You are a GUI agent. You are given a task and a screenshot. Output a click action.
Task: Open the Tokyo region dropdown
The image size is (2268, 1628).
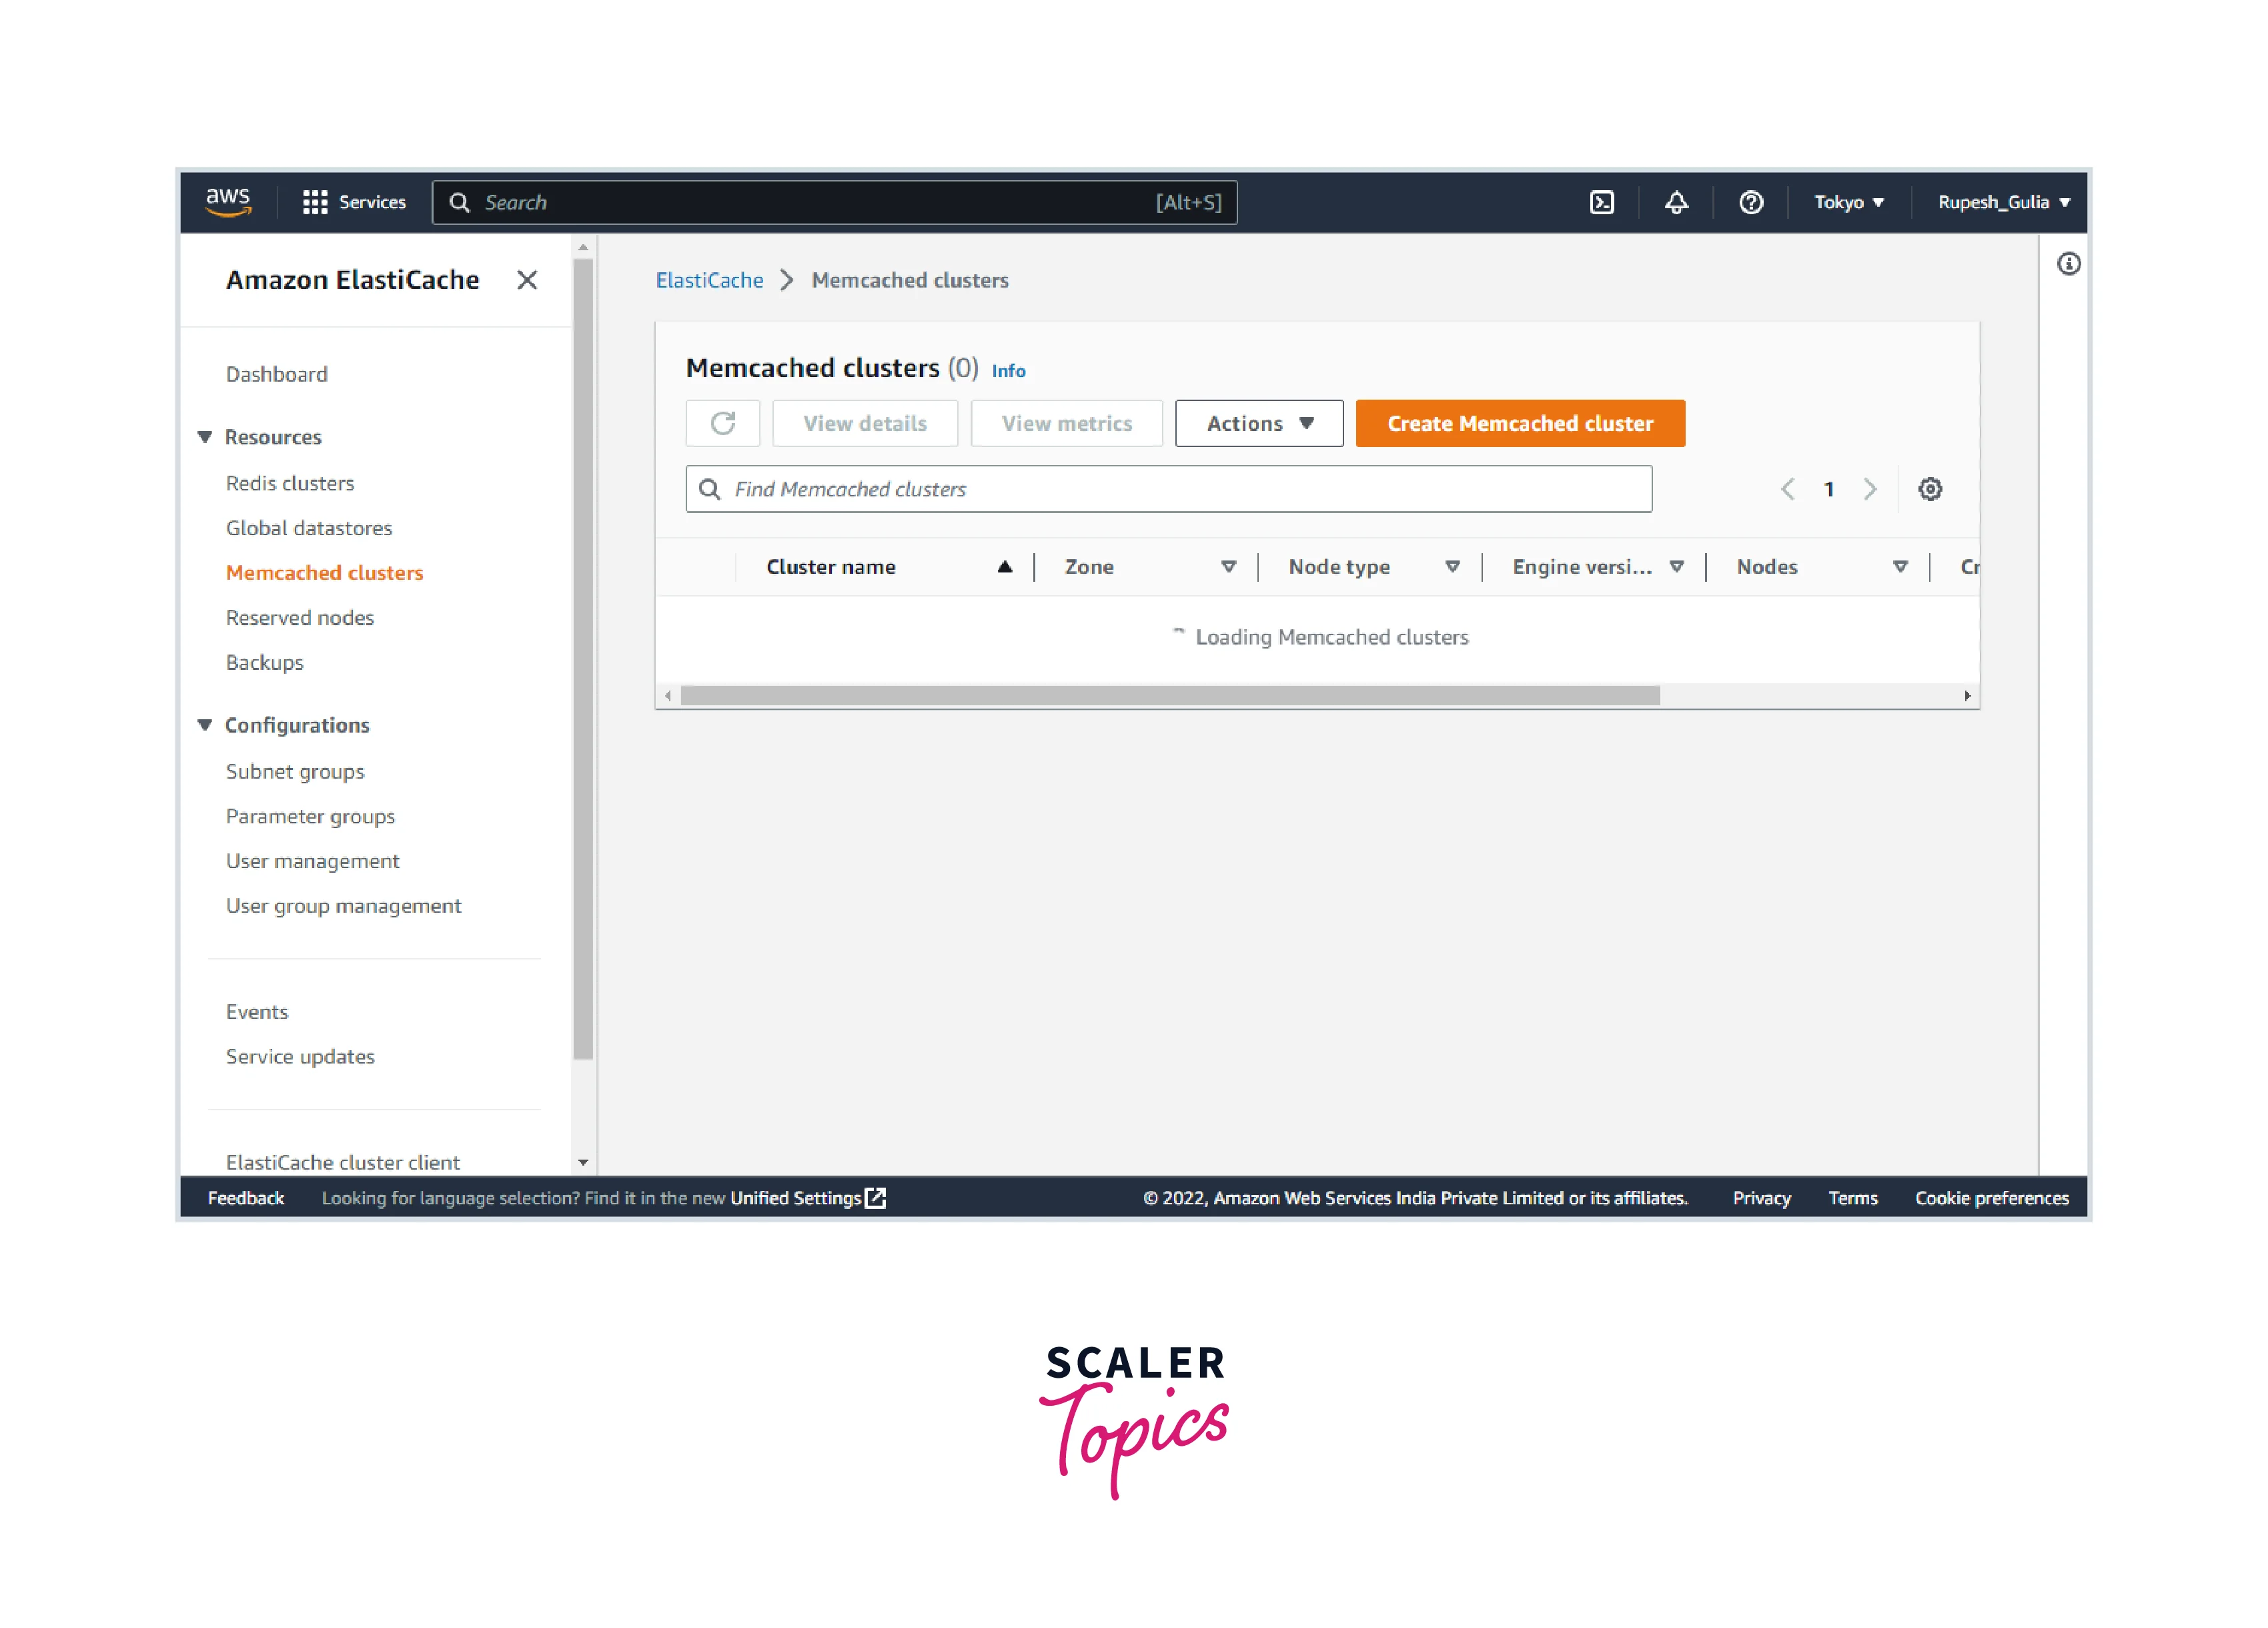pos(1848,202)
